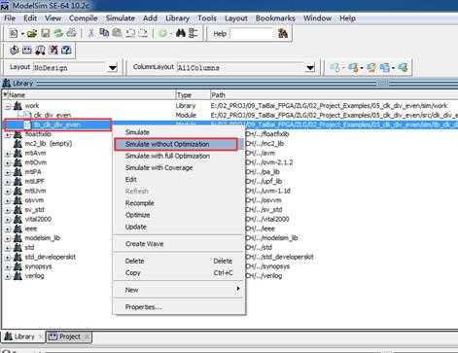The image size is (458, 353).
Task: Choose Simulate with Coverage in context menu
Action: pyautogui.click(x=179, y=168)
